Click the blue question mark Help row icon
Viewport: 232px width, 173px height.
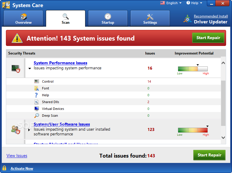click(36, 95)
